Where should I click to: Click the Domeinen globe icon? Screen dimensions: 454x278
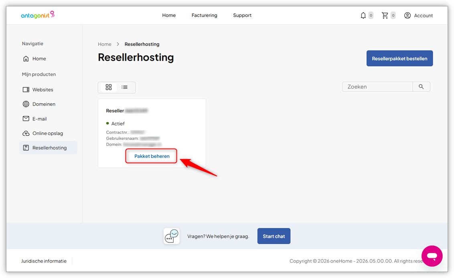point(26,104)
